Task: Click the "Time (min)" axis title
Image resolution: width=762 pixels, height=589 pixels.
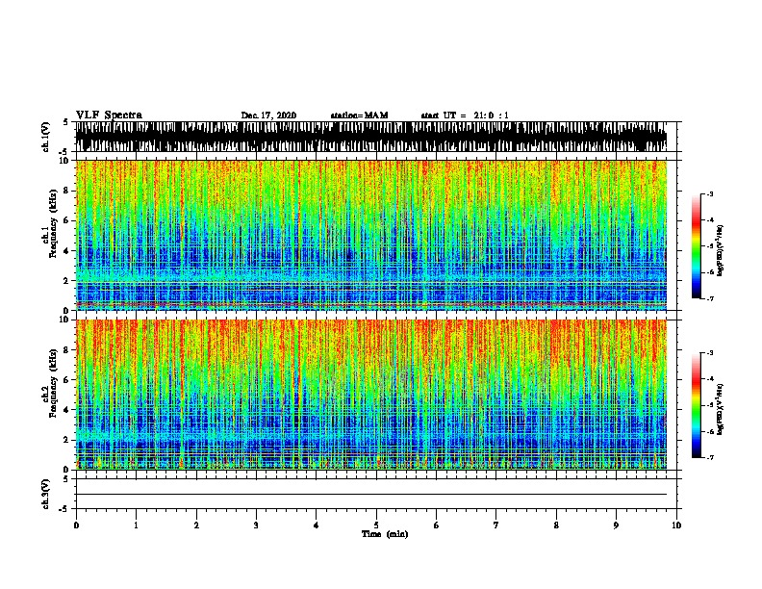Action: pyautogui.click(x=385, y=534)
